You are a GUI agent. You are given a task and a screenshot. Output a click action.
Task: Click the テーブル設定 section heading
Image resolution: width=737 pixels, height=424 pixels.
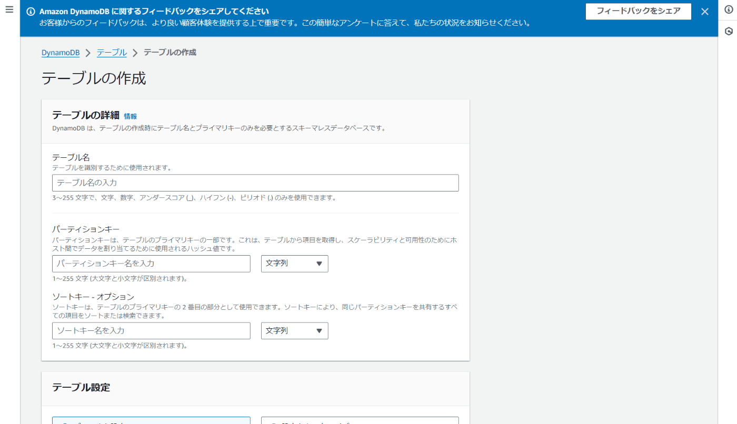[x=81, y=388]
